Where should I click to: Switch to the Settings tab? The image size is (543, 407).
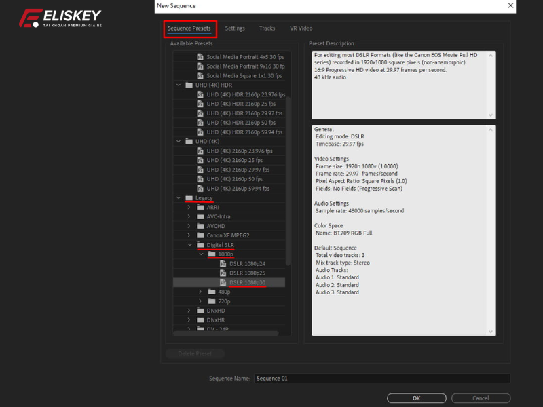[235, 28]
